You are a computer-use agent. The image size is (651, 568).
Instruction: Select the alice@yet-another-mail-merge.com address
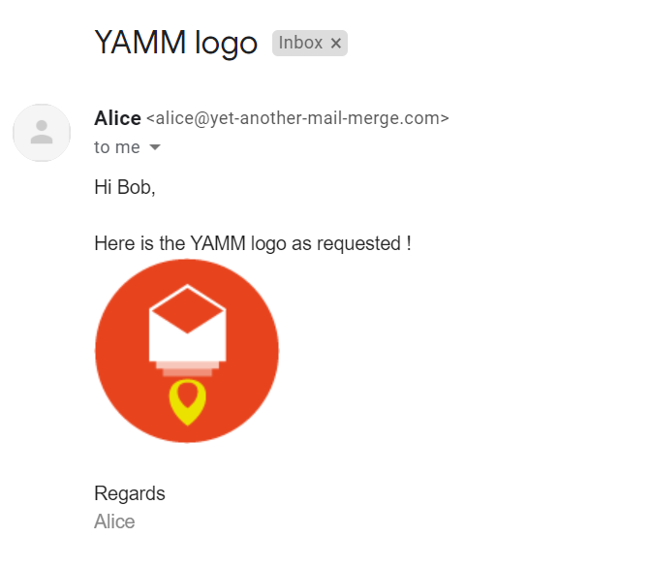click(x=297, y=119)
